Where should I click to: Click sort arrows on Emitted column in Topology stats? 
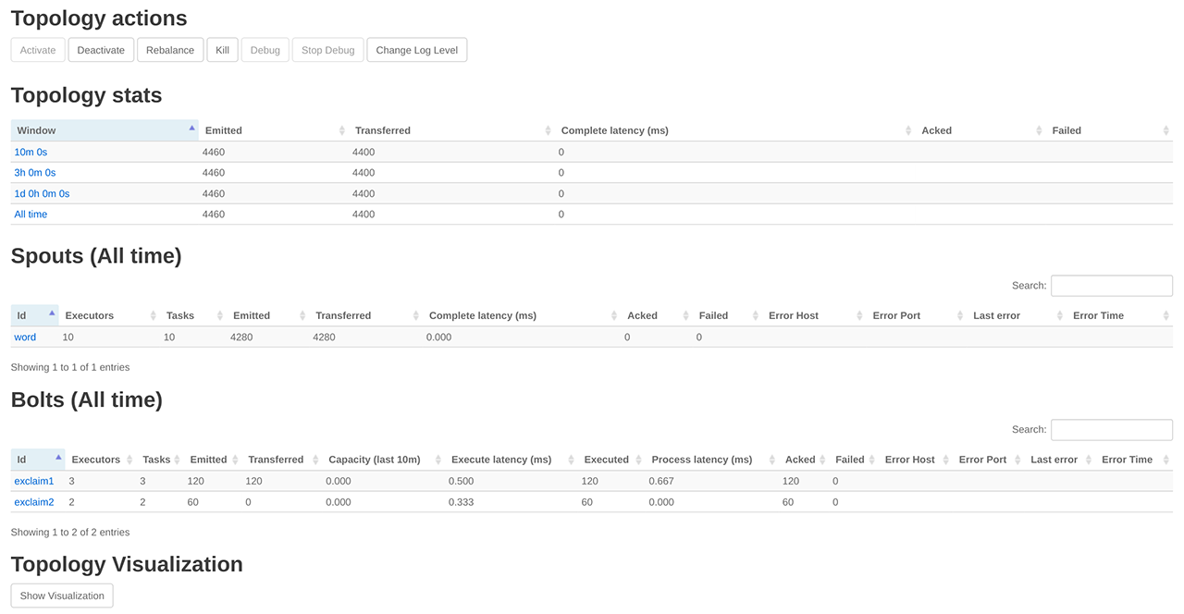[342, 130]
